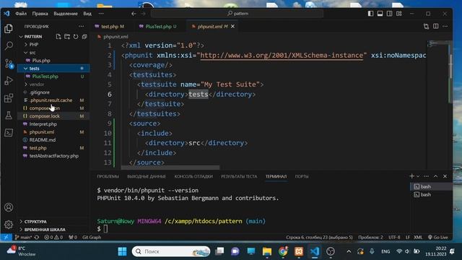Open the hidden menus ellipsis in menu bar
This screenshot has width=462, height=260.
point(101,14)
